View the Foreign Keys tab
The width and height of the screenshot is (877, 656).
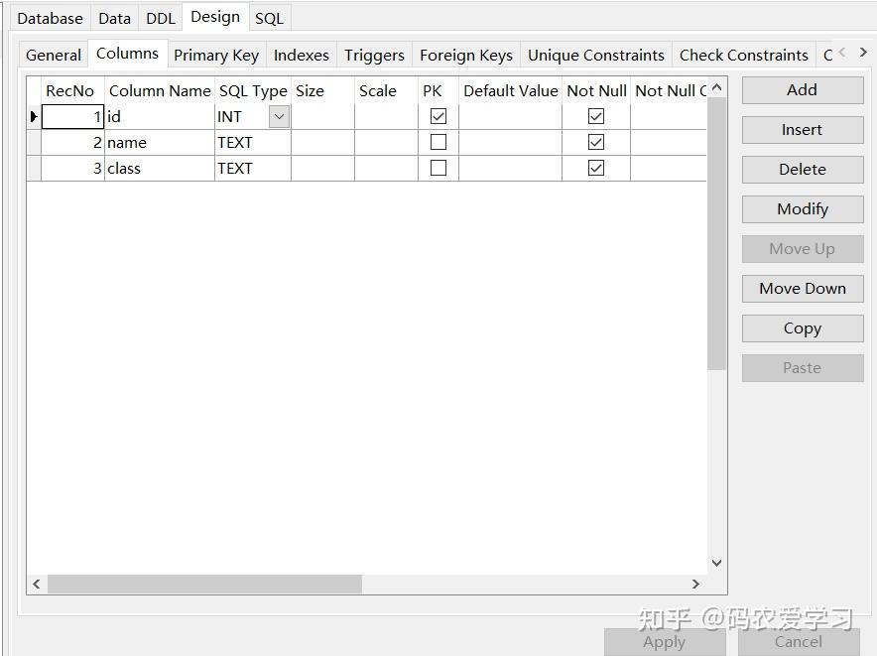[x=466, y=55]
